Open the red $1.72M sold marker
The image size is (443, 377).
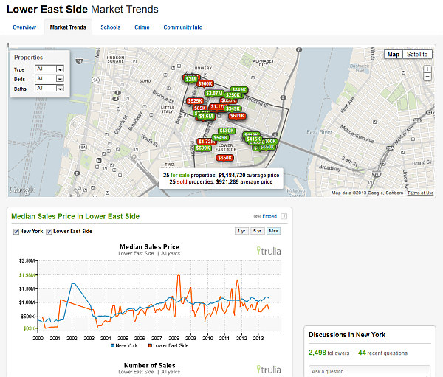(207, 141)
